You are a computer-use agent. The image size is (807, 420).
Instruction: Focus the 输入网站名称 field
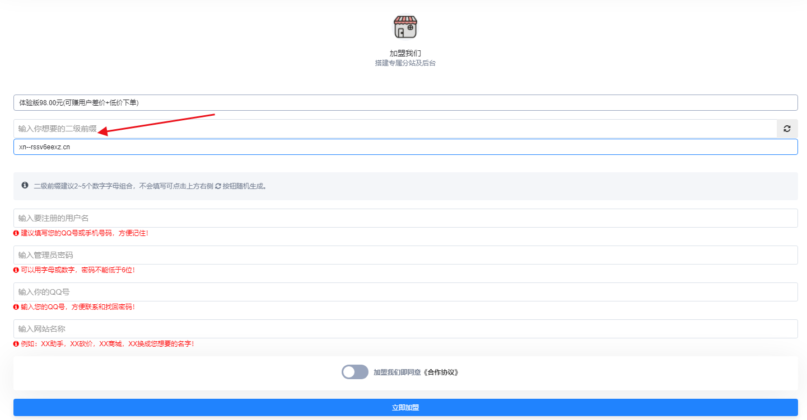coord(405,329)
